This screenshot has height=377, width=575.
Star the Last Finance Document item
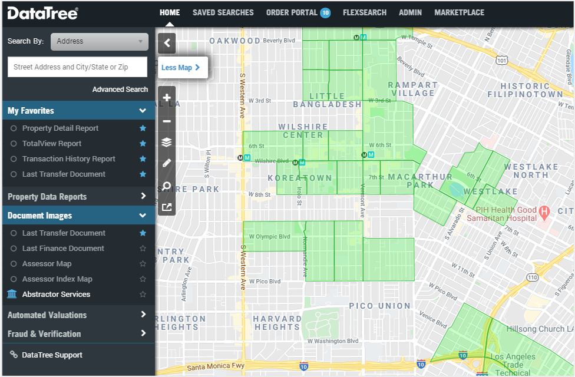pyautogui.click(x=143, y=249)
